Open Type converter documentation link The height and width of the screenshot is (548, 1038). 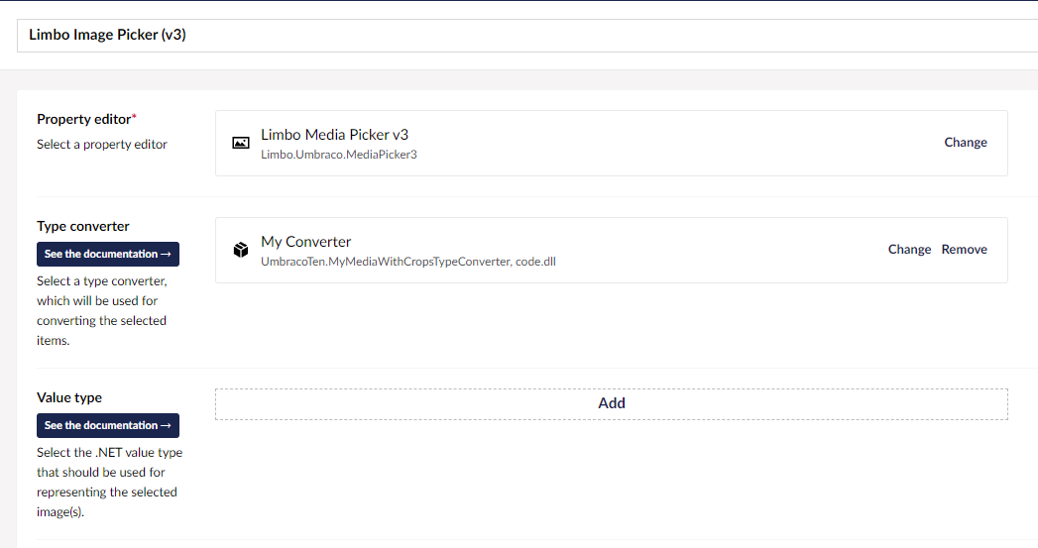[x=108, y=254]
